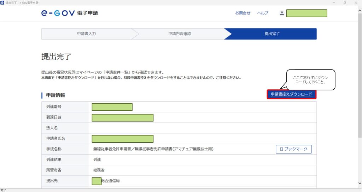Click the 到達番号 value cell

click(112, 107)
